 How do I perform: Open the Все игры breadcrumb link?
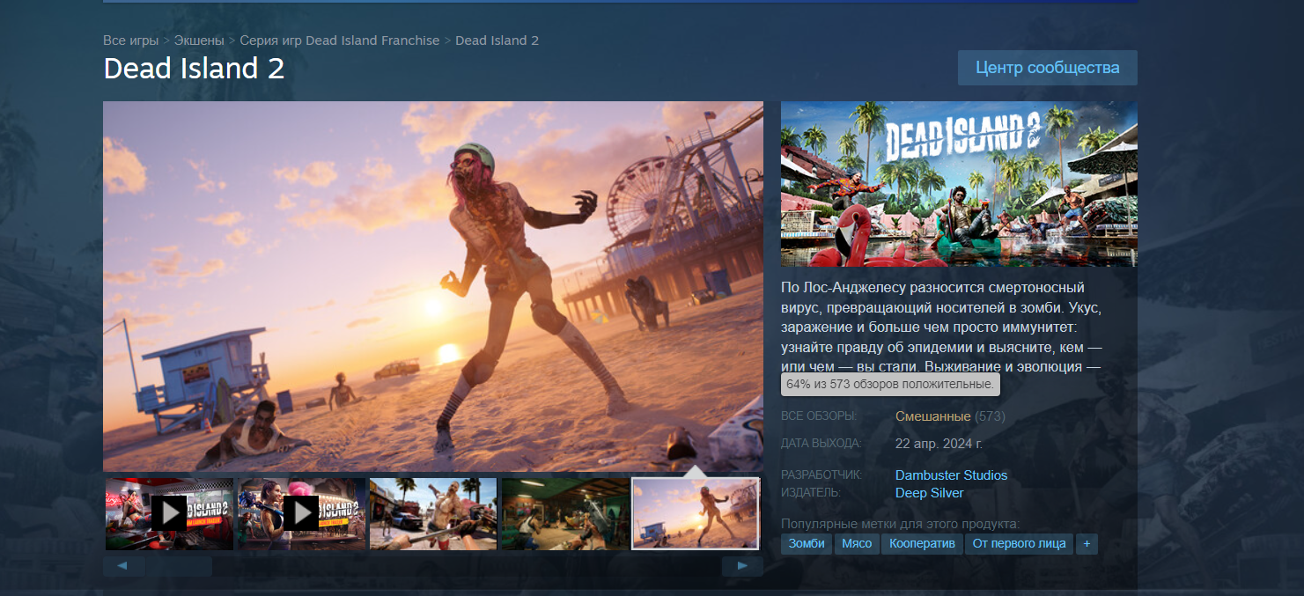[131, 40]
